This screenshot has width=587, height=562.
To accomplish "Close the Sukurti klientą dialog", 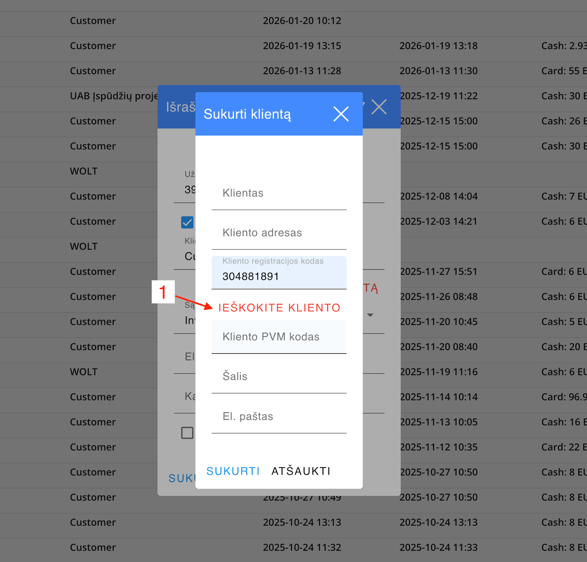I will click(341, 114).
